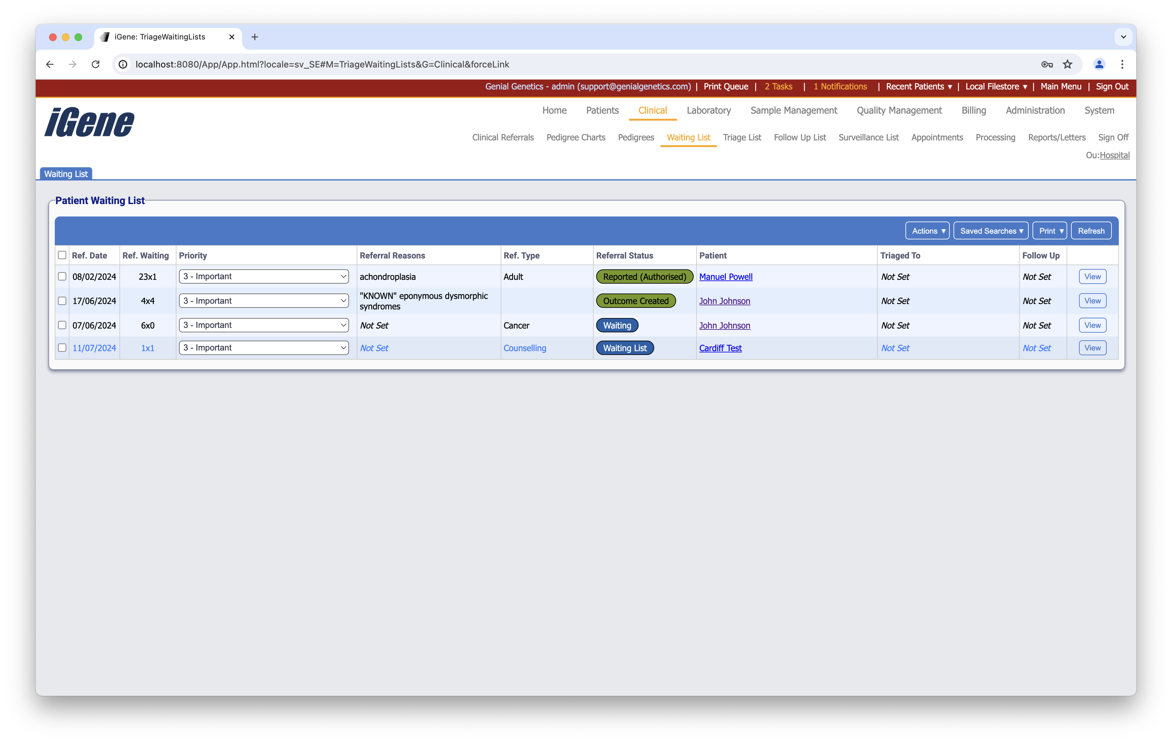The height and width of the screenshot is (743, 1172).
Task: Click the site information icon in address bar
Action: 123,64
